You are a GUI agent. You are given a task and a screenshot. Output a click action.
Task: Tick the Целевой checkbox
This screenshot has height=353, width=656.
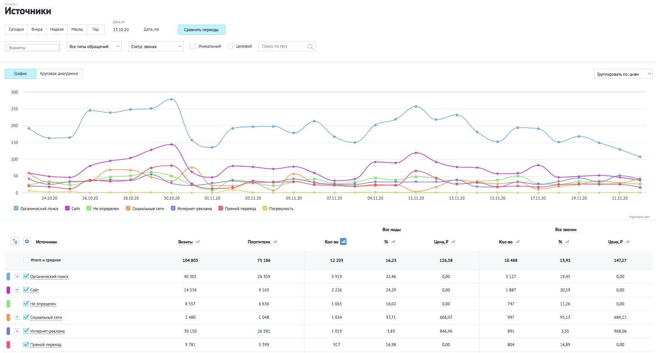point(230,46)
